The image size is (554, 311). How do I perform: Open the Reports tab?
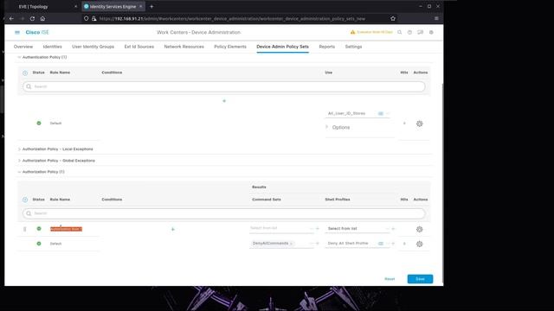(327, 47)
